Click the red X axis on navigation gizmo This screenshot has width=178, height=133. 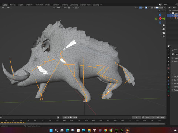pos(160,18)
